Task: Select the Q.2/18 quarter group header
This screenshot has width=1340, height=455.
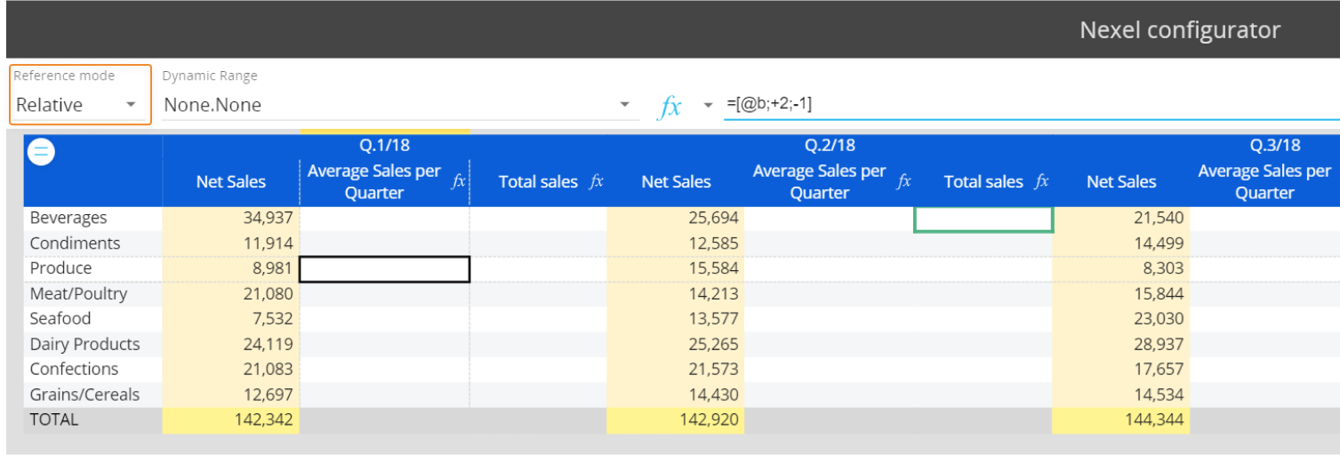Action: [x=829, y=145]
